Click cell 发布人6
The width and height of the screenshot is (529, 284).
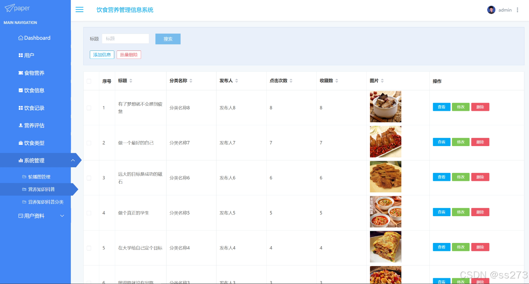[x=227, y=178]
